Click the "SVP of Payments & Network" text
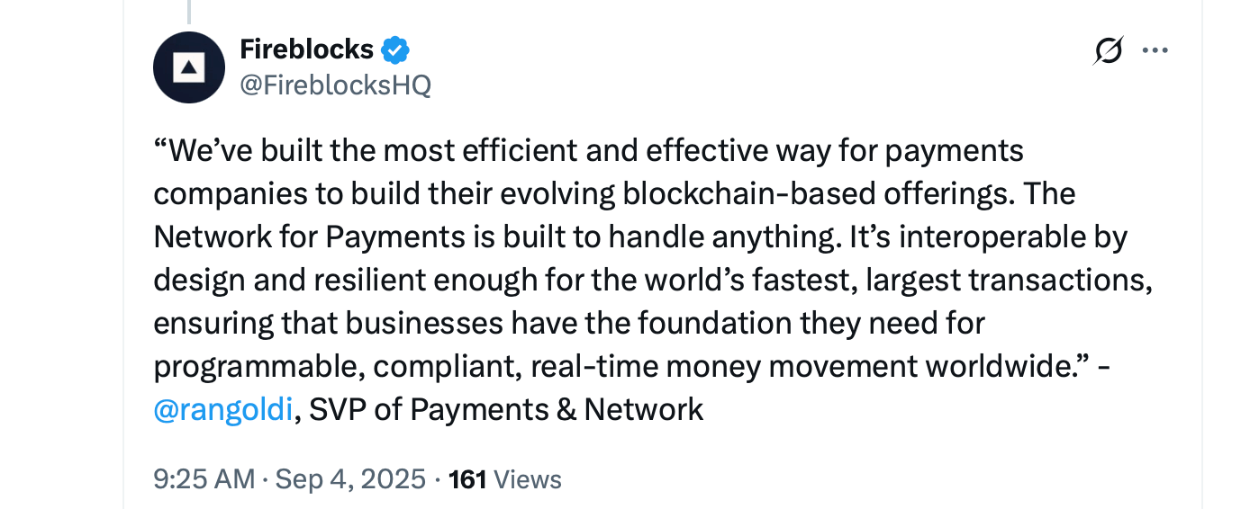 pos(506,410)
